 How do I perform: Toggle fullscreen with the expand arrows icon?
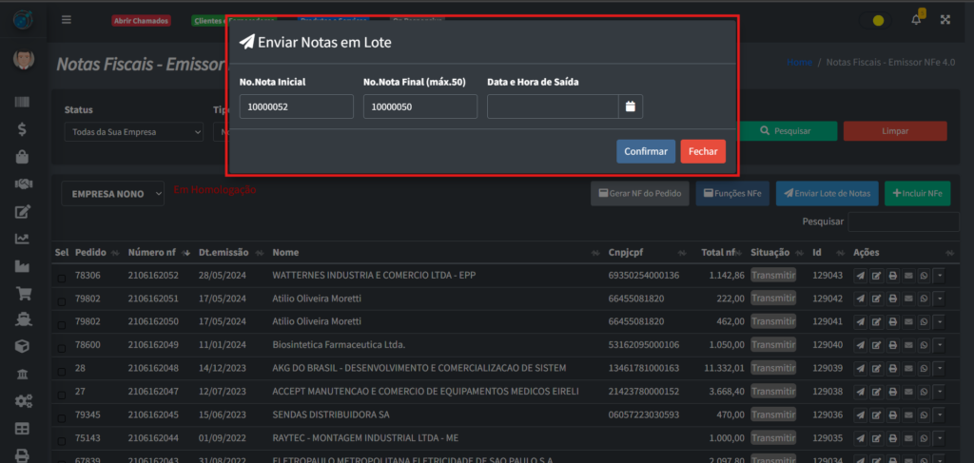pos(945,19)
